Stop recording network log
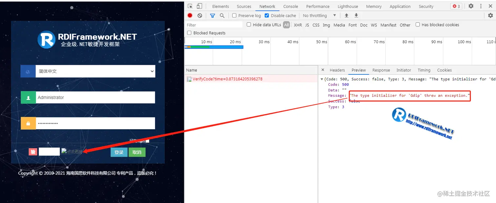The height and width of the screenshot is (203, 496). [190, 15]
